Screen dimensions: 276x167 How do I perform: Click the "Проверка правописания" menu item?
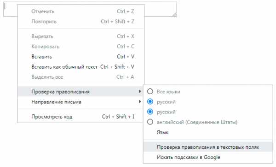(81, 92)
